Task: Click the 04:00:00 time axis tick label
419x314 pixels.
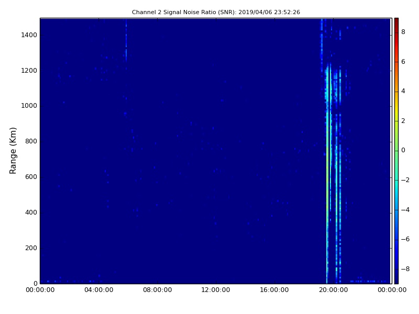Action: 98,290
